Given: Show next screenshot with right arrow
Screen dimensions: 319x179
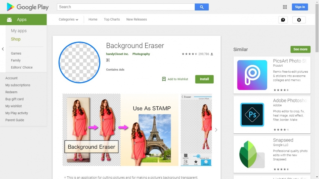Looking at the screenshot, I should pyautogui.click(x=216, y=130).
